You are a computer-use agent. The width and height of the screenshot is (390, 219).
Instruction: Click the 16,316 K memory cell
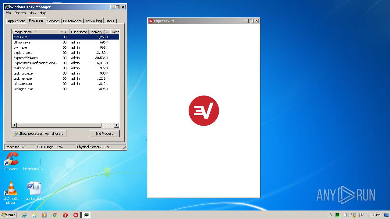pos(102,63)
